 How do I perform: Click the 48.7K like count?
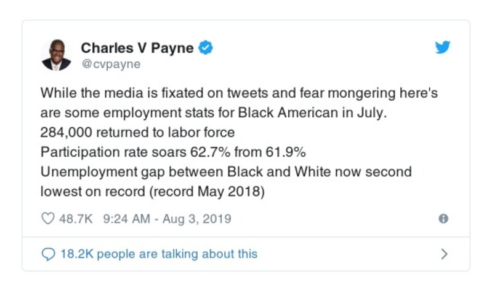(75, 219)
